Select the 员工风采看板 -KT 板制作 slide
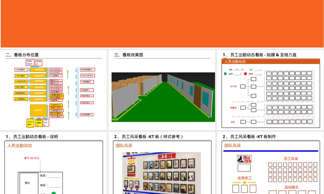324x194 pixels. click(271, 163)
